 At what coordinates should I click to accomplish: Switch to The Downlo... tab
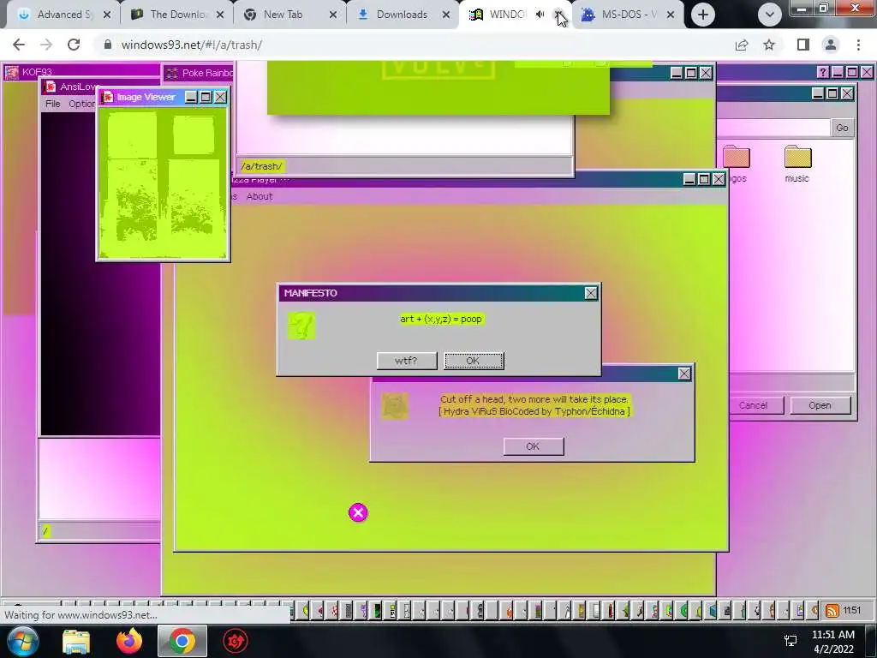coord(177,15)
